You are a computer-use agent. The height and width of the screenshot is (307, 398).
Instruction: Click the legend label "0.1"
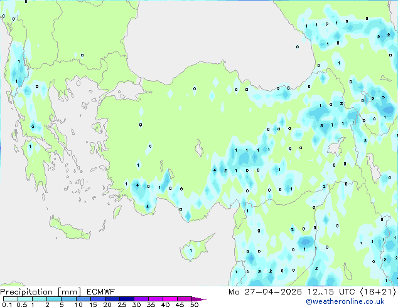pyautogui.click(x=7, y=304)
